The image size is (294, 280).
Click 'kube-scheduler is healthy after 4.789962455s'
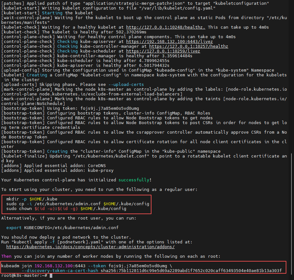coord(85,60)
